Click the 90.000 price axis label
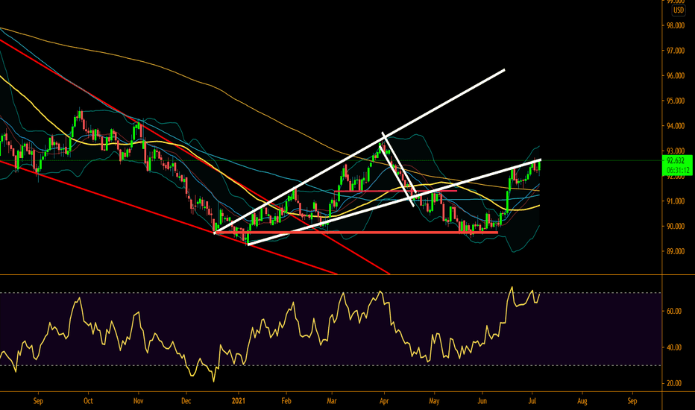Image resolution: width=695 pixels, height=410 pixels. tap(676, 227)
